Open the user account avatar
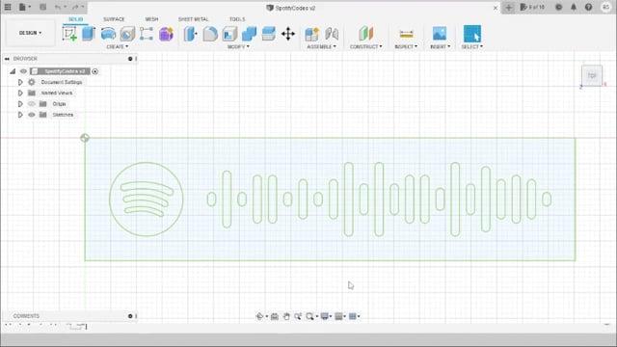The height and width of the screenshot is (347, 617). 606,7
